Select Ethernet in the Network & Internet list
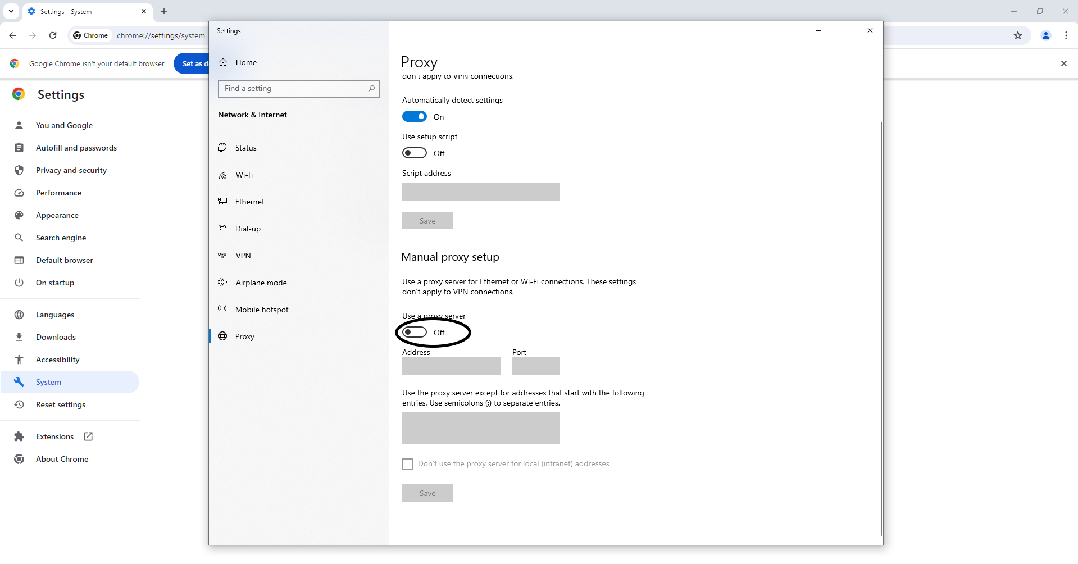 click(x=249, y=202)
